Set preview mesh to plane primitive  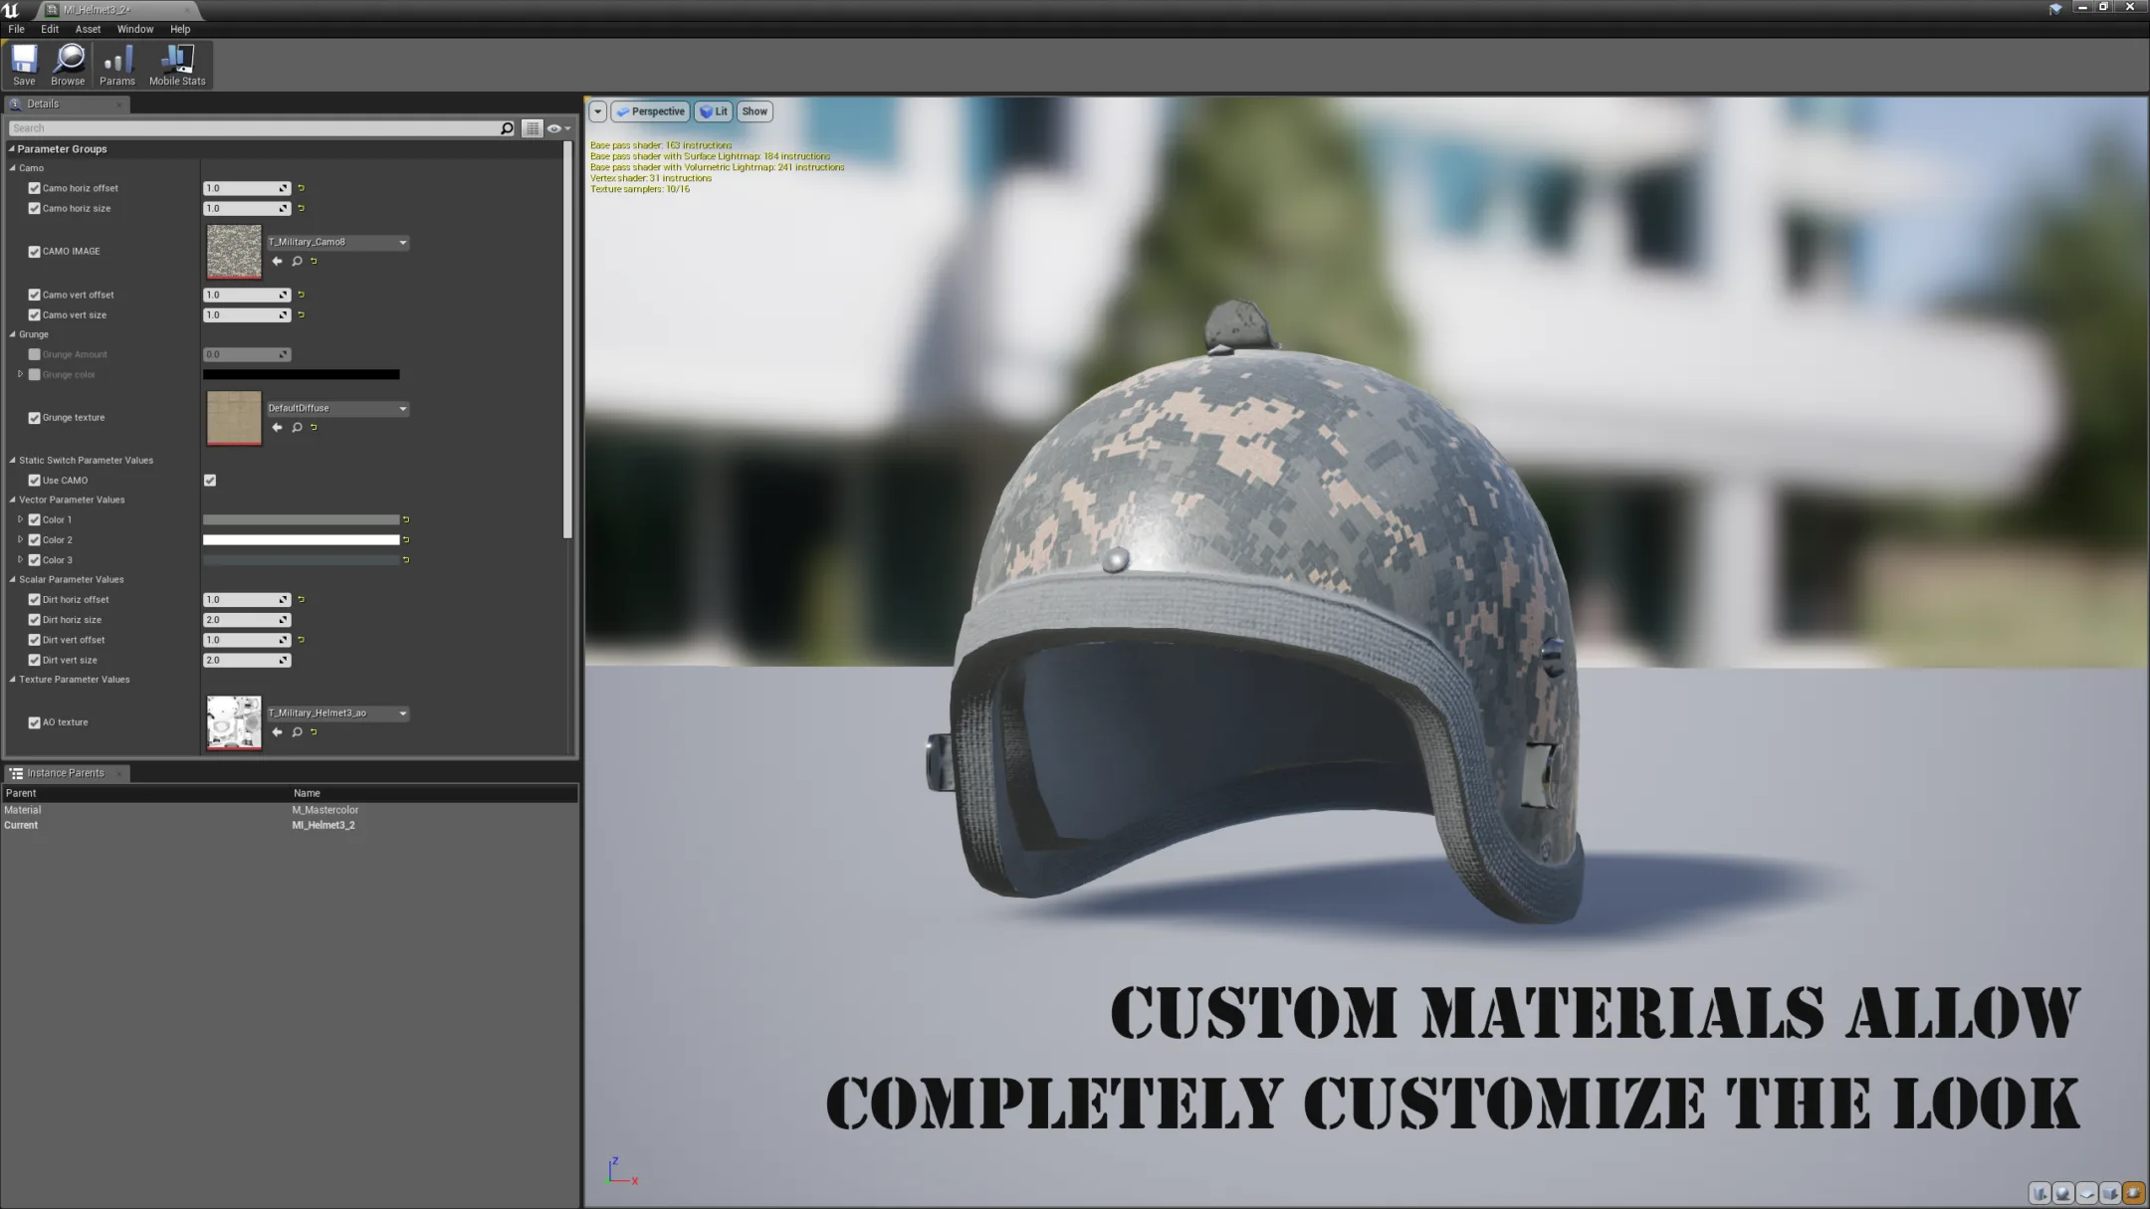[x=2087, y=1192]
